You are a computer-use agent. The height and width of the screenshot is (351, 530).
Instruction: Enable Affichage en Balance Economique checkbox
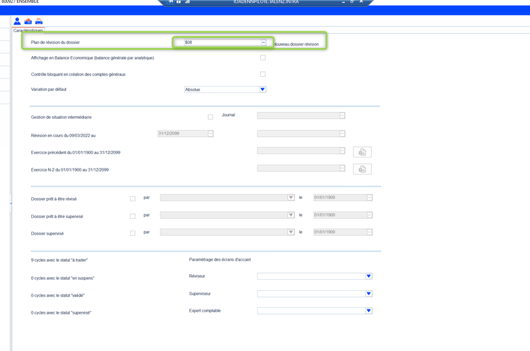click(x=263, y=58)
